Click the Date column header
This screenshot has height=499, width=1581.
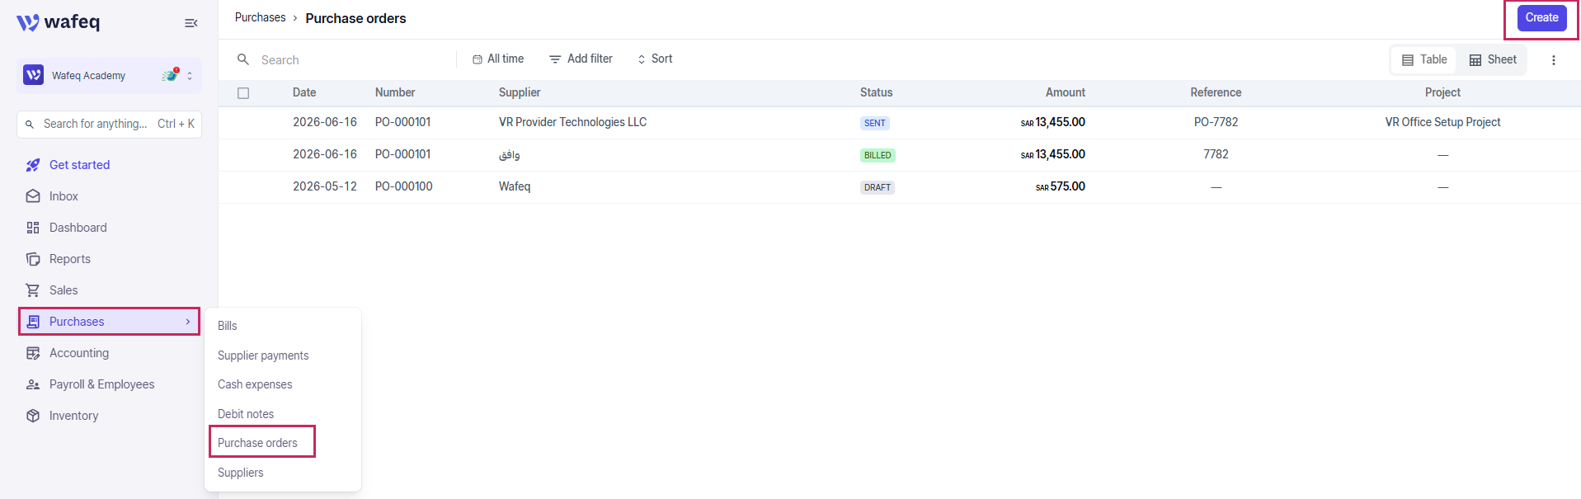(304, 92)
